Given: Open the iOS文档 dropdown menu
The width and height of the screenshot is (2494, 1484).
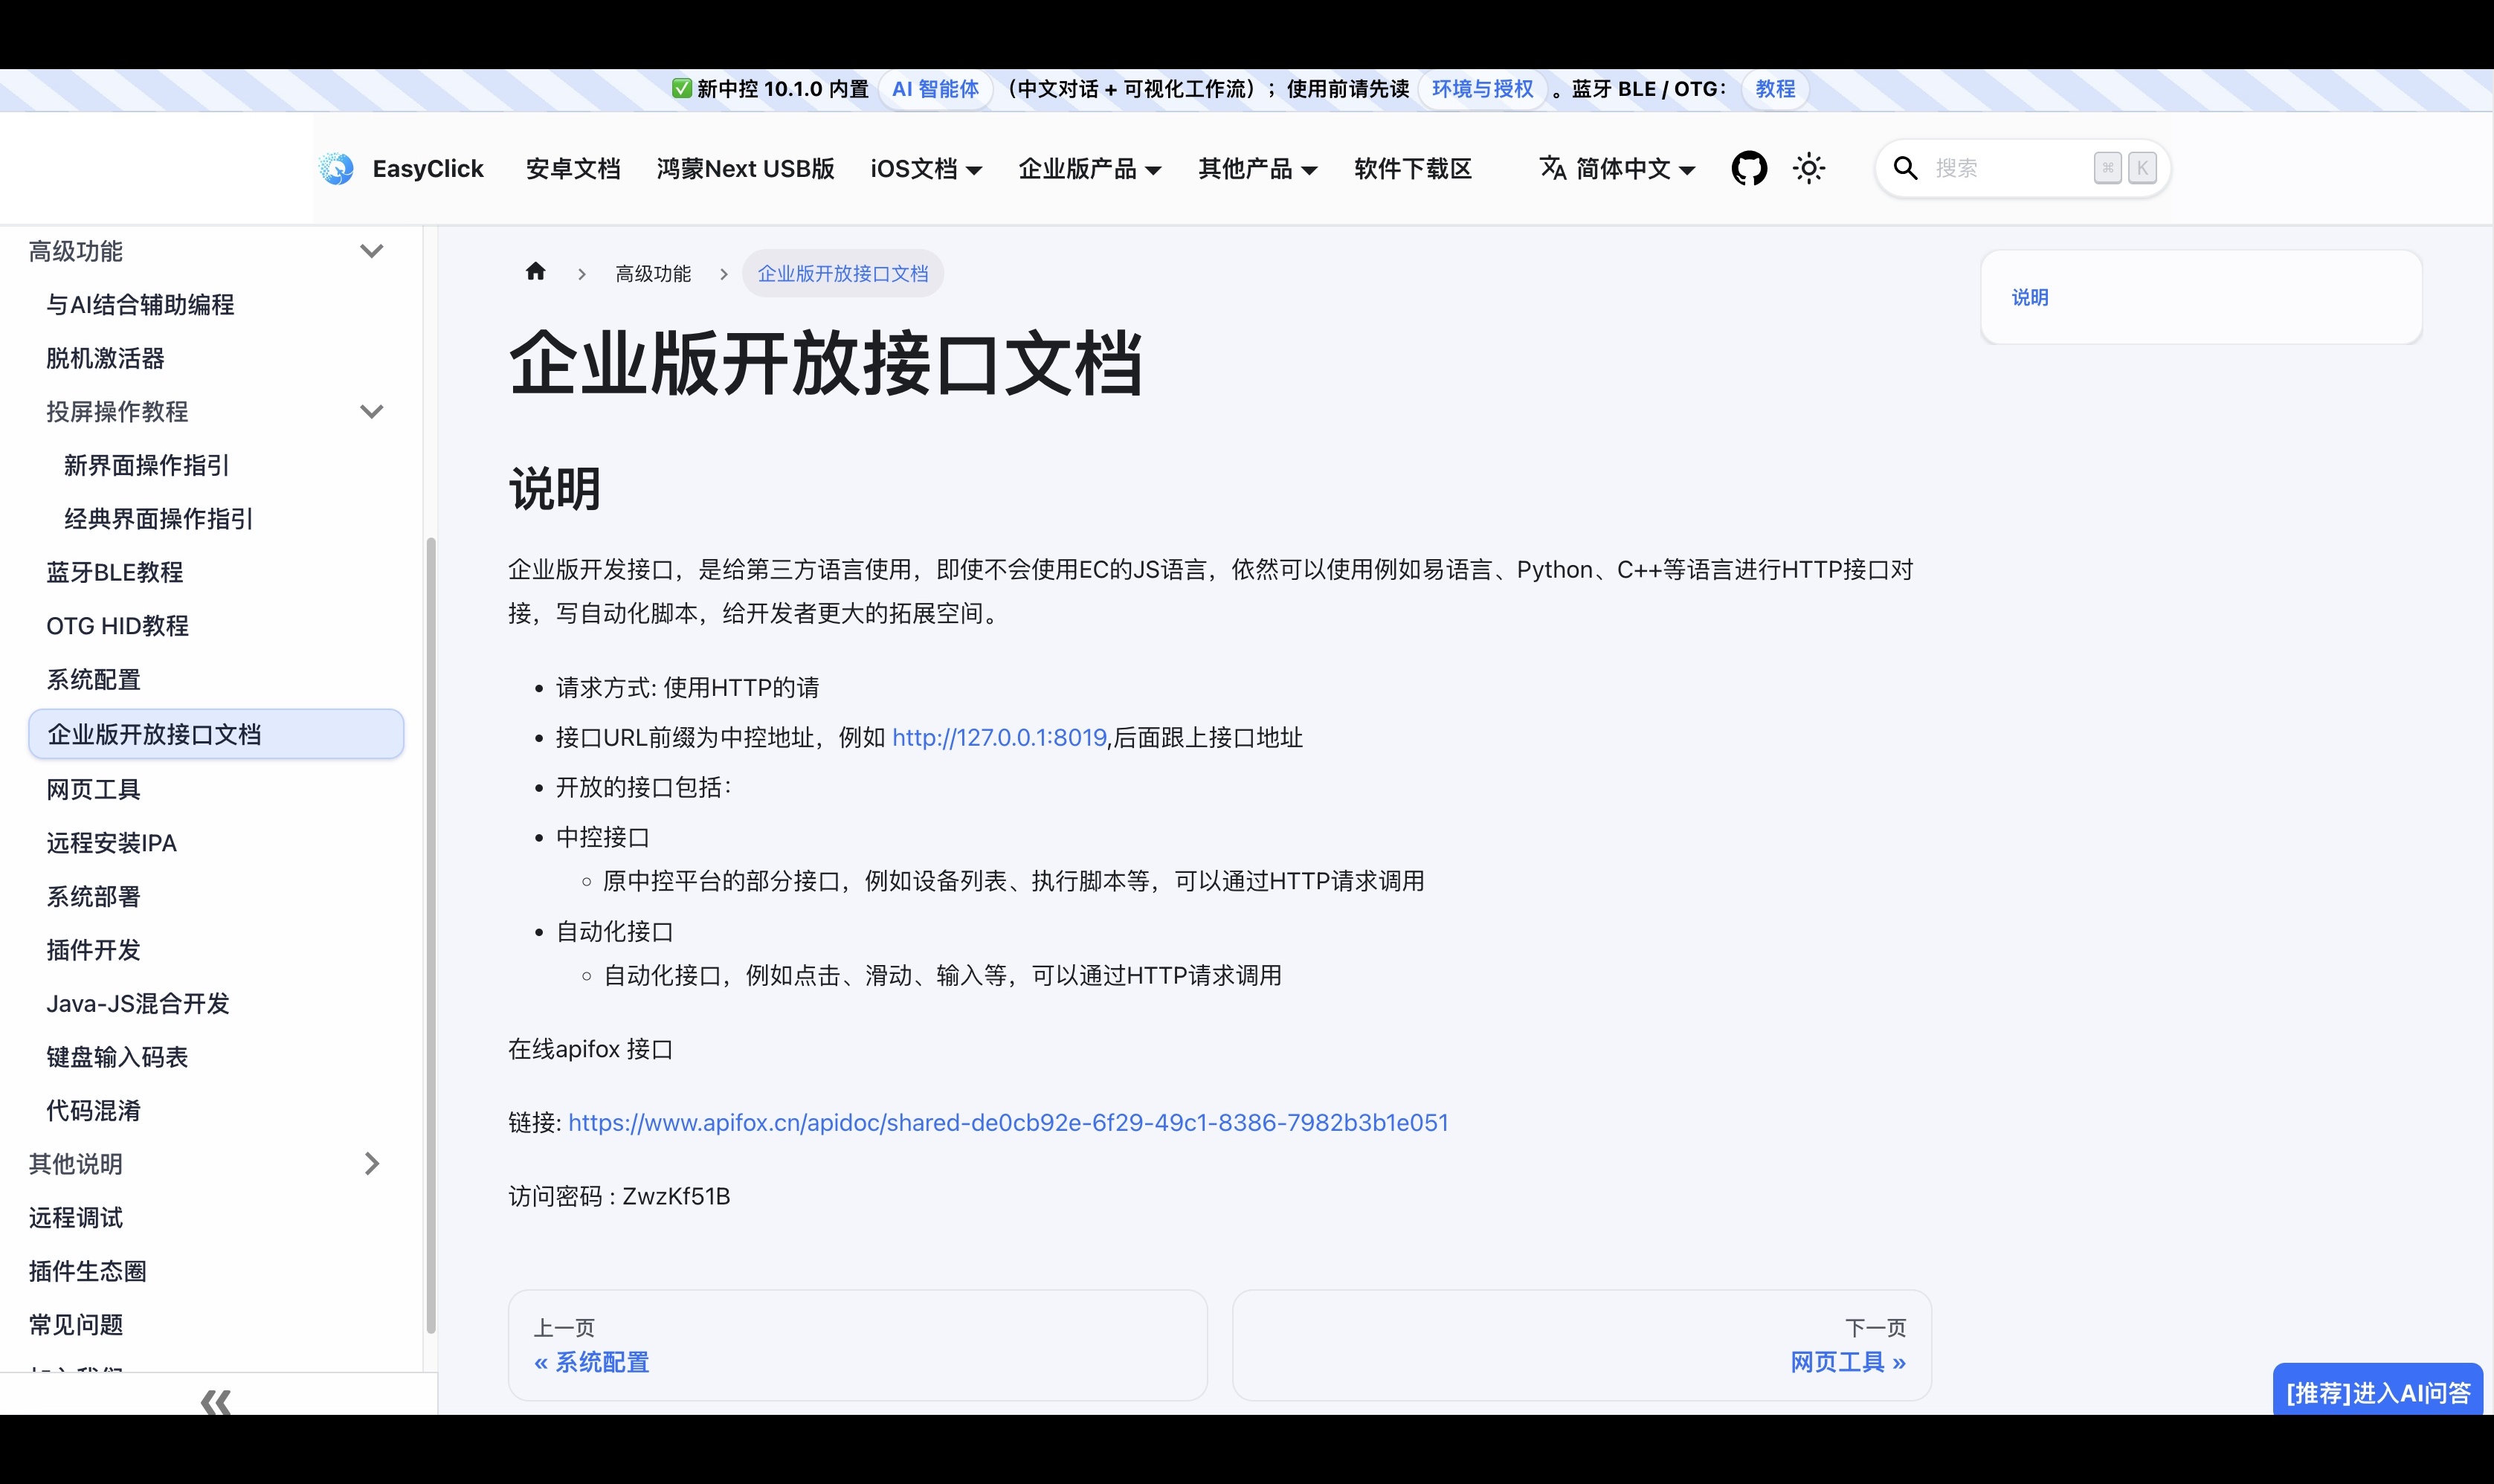Looking at the screenshot, I should [x=926, y=169].
